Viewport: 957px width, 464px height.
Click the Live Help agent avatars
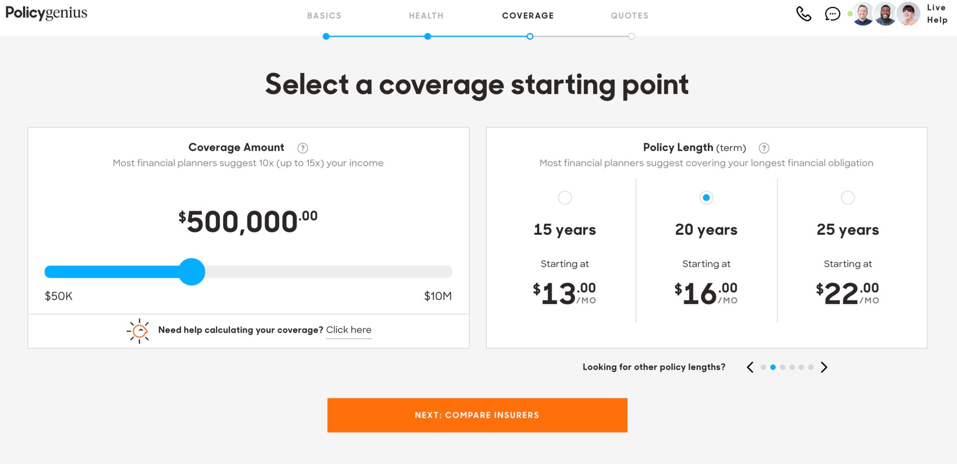886,14
